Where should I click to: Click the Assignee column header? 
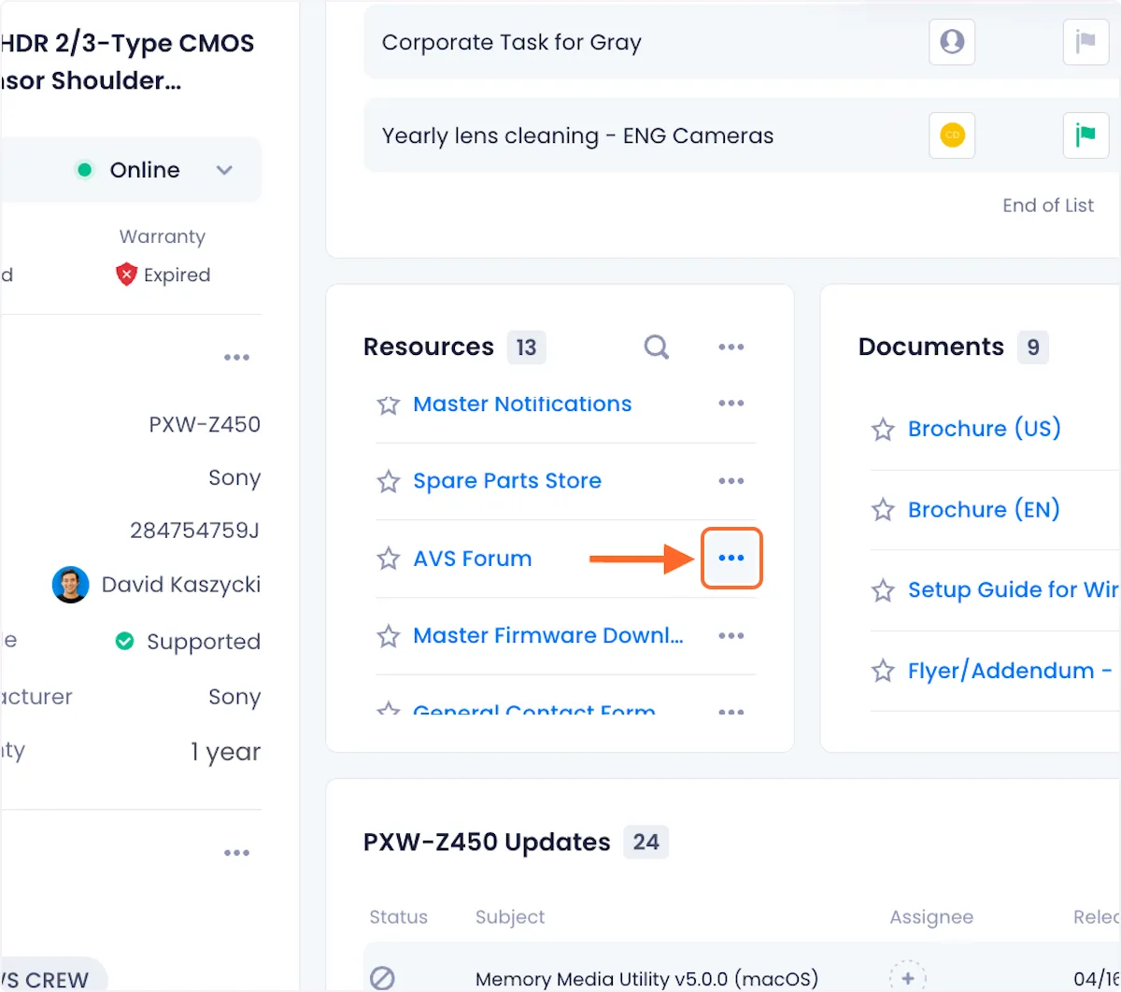tap(931, 917)
